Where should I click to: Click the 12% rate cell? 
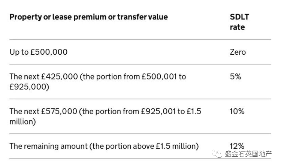click(237, 146)
